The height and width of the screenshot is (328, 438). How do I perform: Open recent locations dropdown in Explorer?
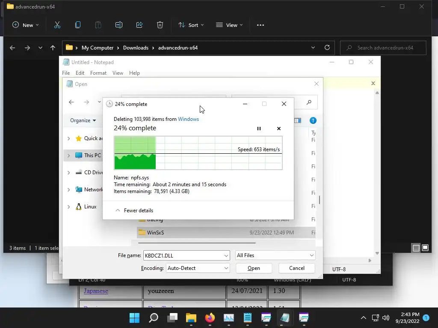[40, 48]
